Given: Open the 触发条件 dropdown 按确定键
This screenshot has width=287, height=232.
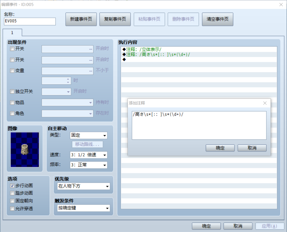Looking at the screenshot, I should 84,208.
